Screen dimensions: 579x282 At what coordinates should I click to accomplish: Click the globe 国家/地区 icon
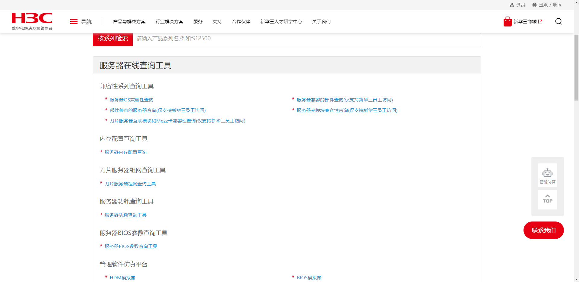pos(534,5)
